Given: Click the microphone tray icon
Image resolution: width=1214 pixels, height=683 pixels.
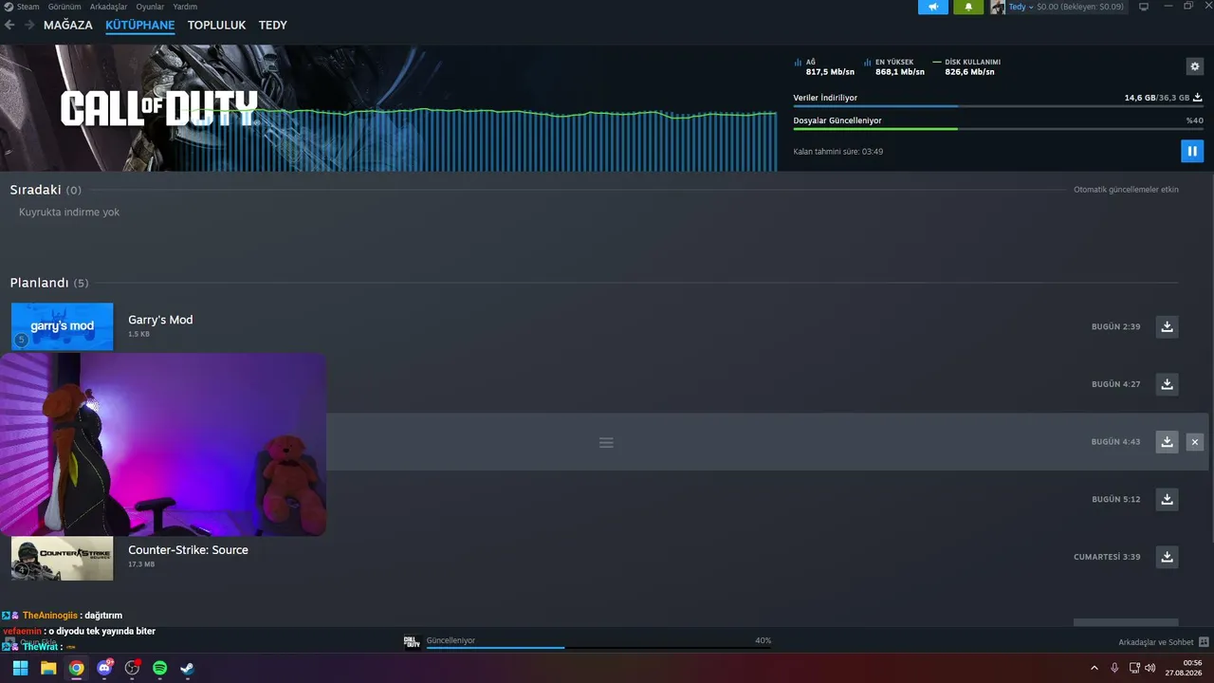Looking at the screenshot, I should click(x=1114, y=668).
